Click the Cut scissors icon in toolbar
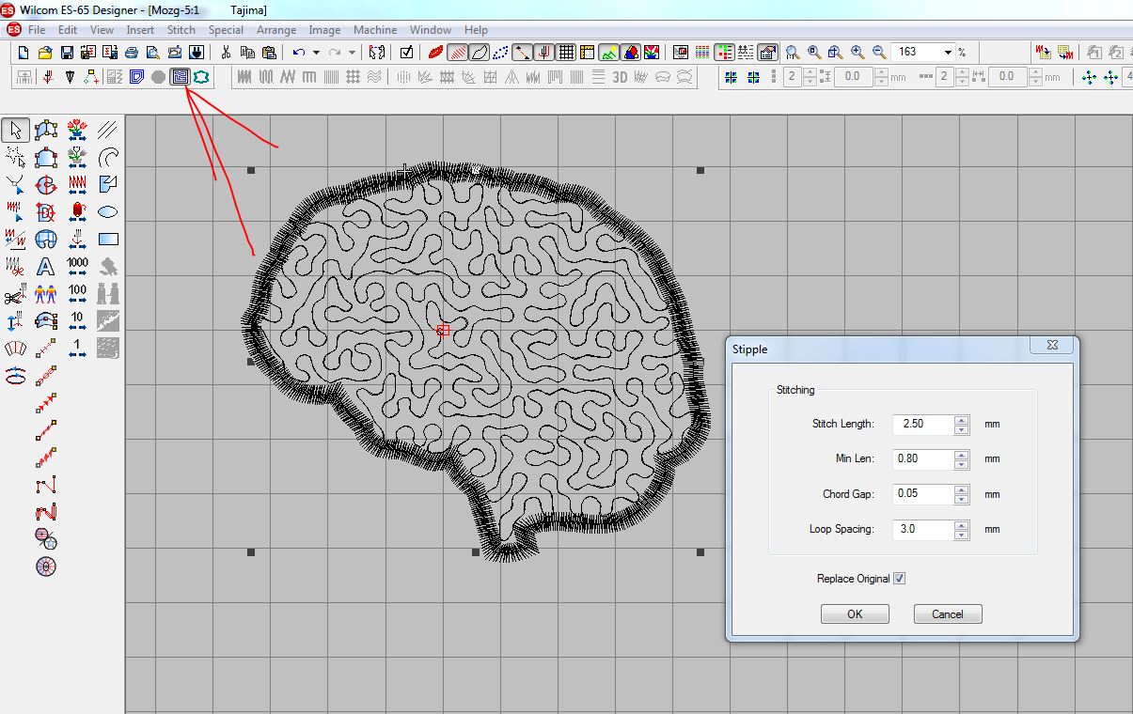Image resolution: width=1133 pixels, height=714 pixels. tap(226, 53)
